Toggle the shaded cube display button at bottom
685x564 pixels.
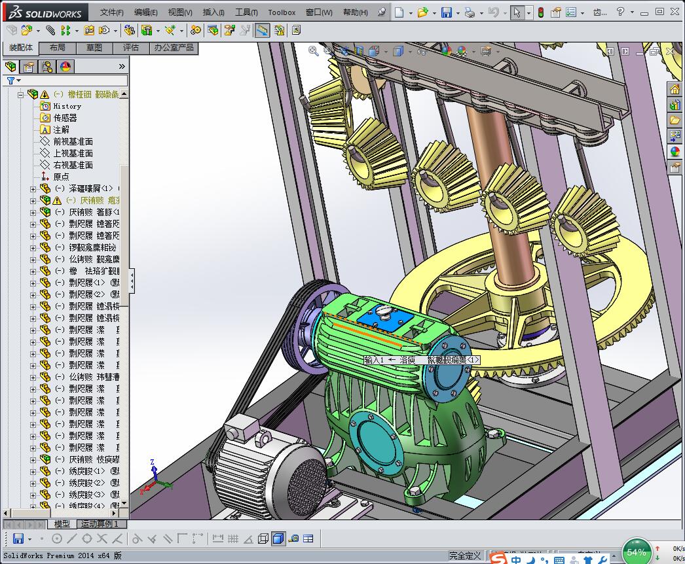(278, 538)
